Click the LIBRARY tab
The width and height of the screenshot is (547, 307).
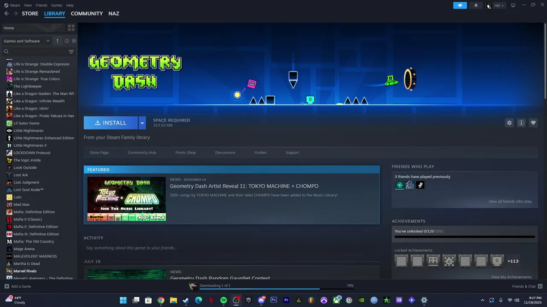point(55,14)
